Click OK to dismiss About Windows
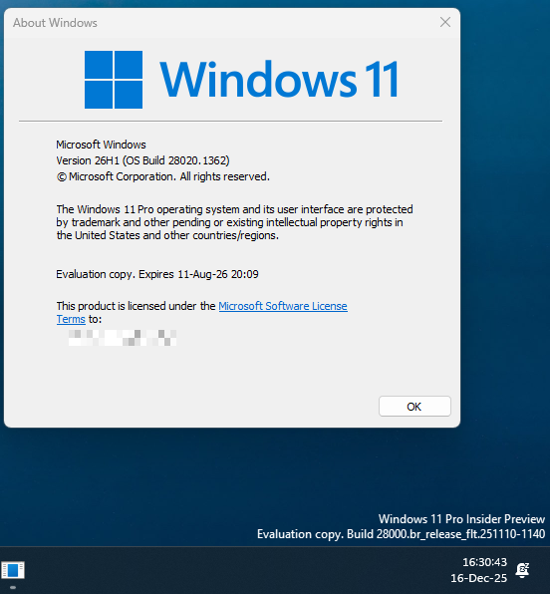The width and height of the screenshot is (550, 594). click(414, 406)
